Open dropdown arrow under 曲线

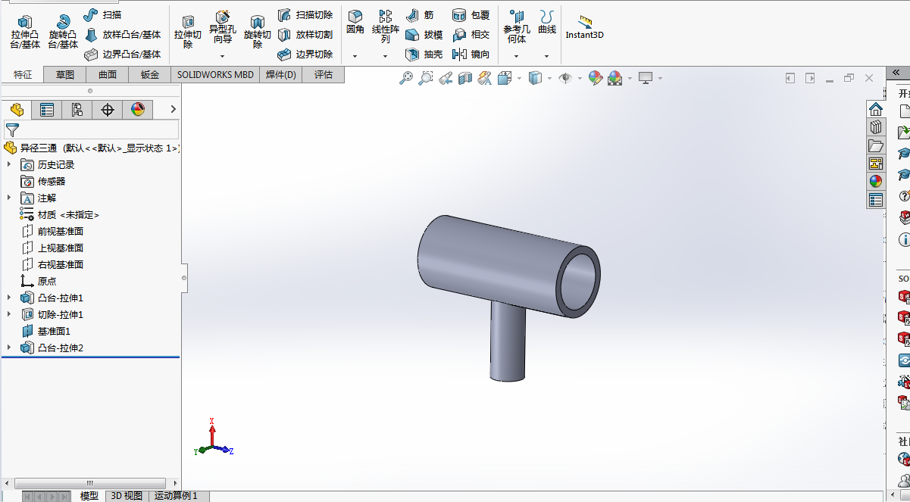547,56
